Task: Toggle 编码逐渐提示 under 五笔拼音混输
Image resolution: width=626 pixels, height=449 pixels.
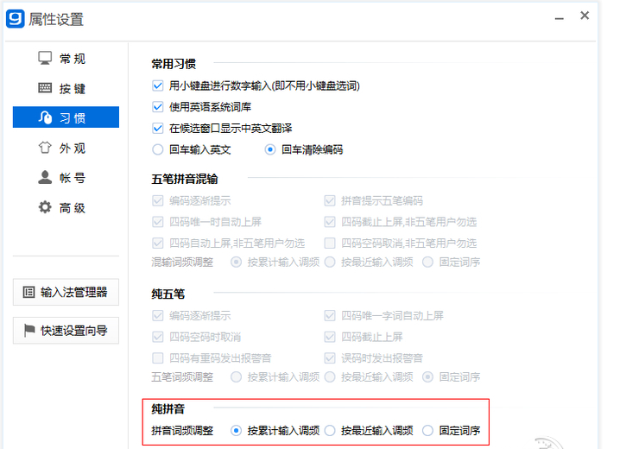Action: pyautogui.click(x=158, y=200)
